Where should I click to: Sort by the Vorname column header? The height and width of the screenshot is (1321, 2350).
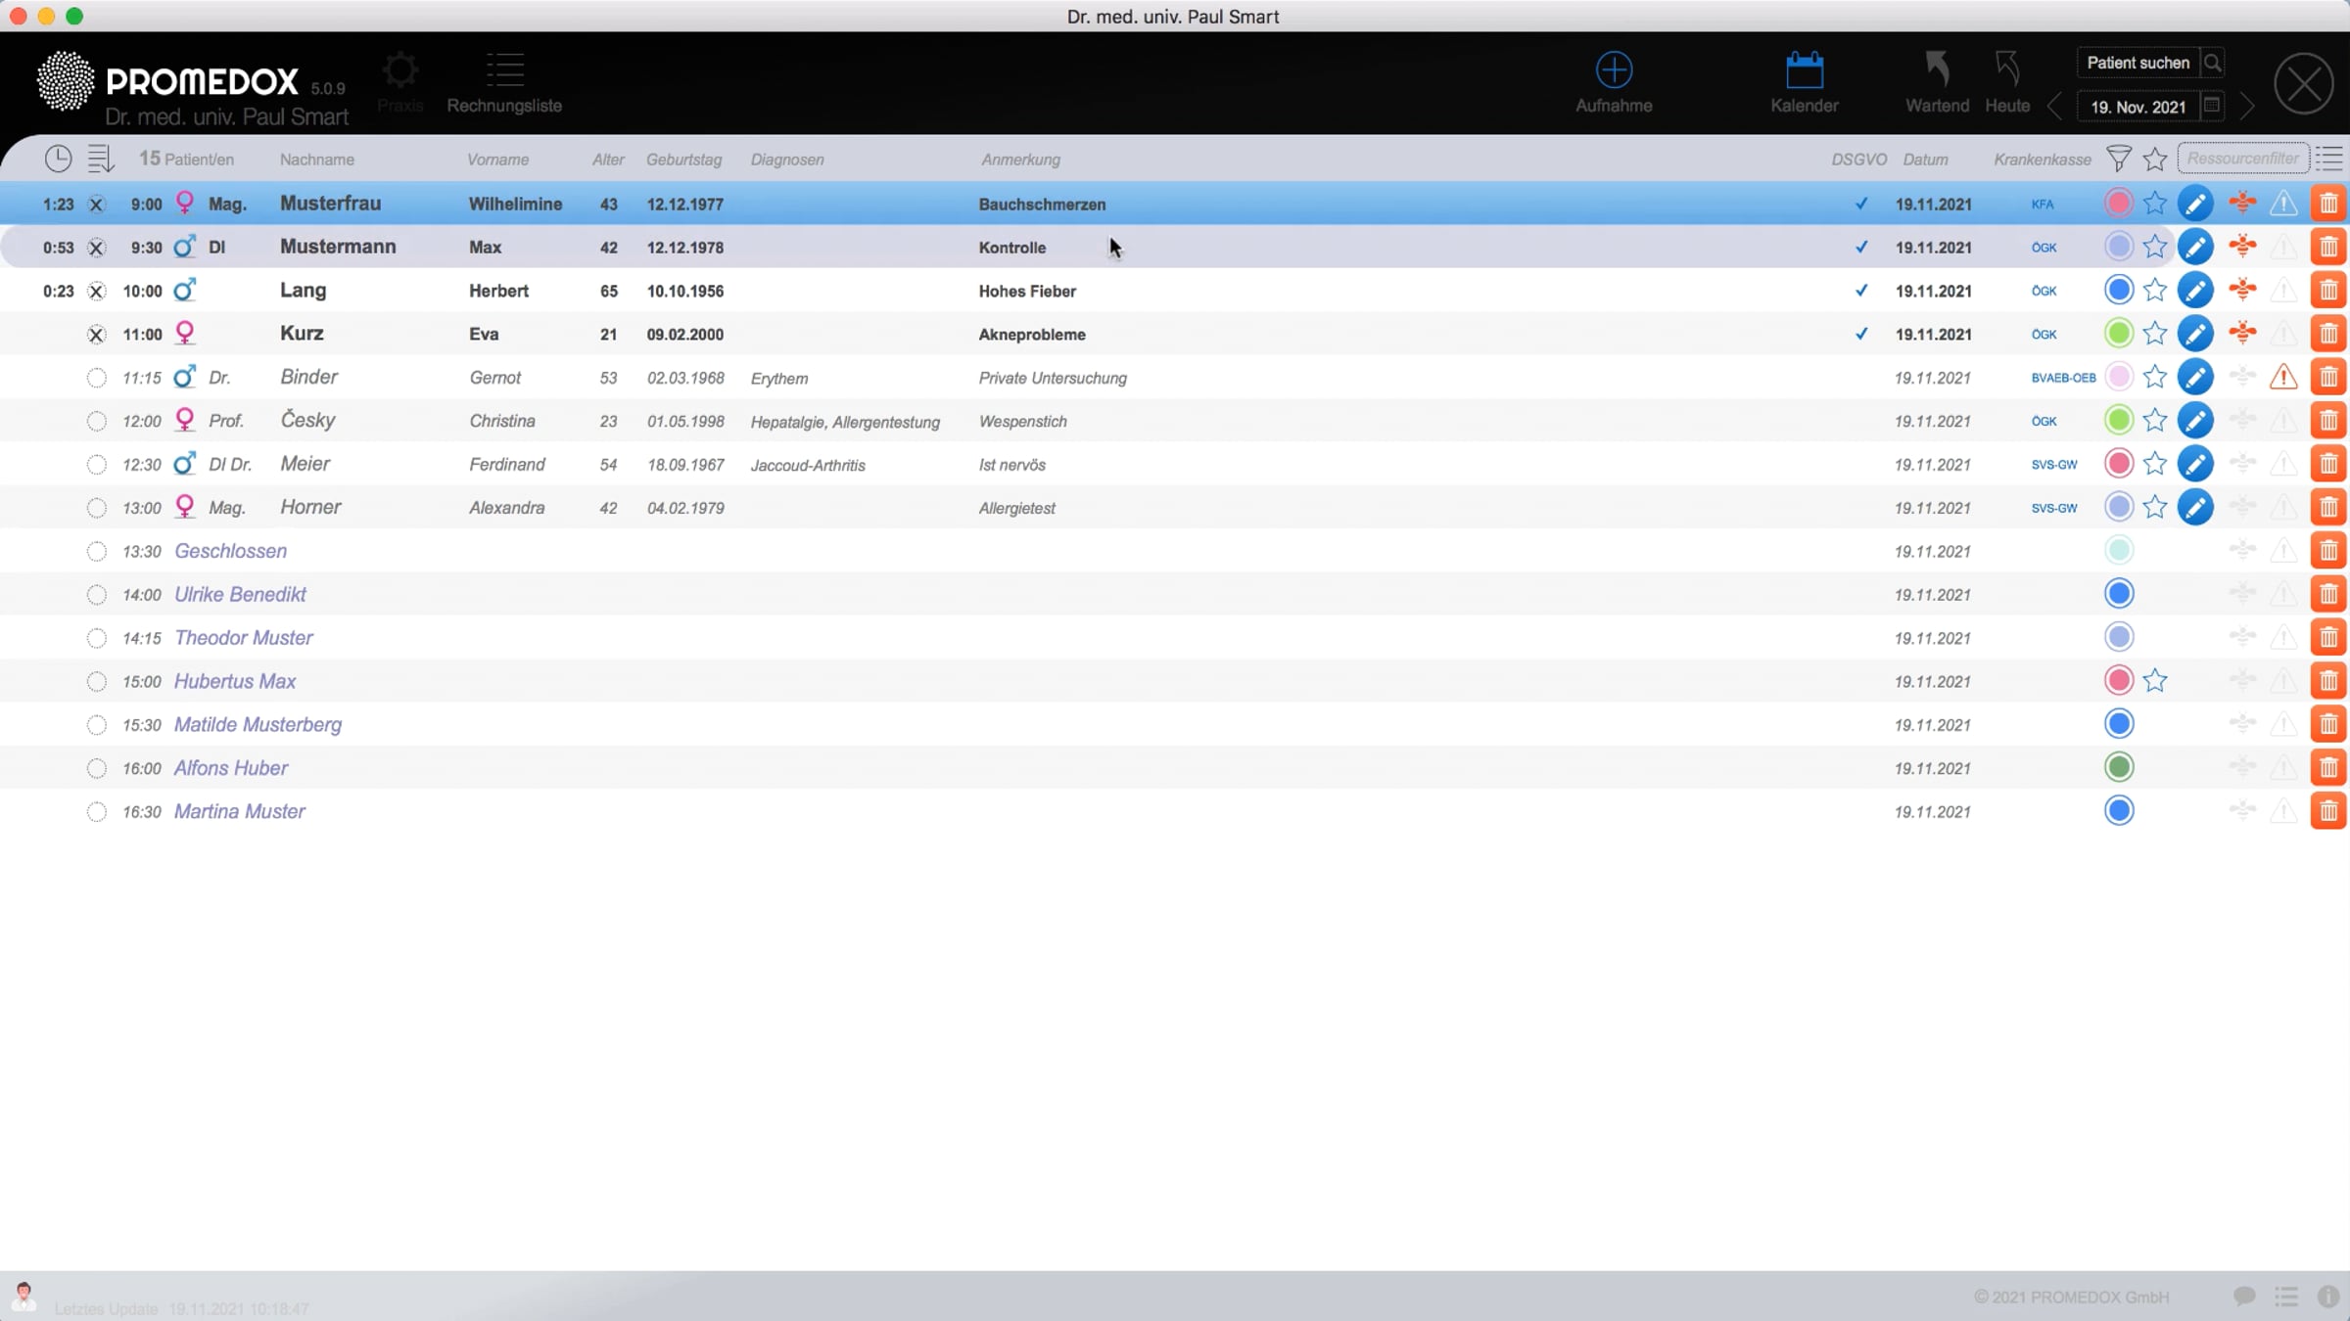(497, 159)
